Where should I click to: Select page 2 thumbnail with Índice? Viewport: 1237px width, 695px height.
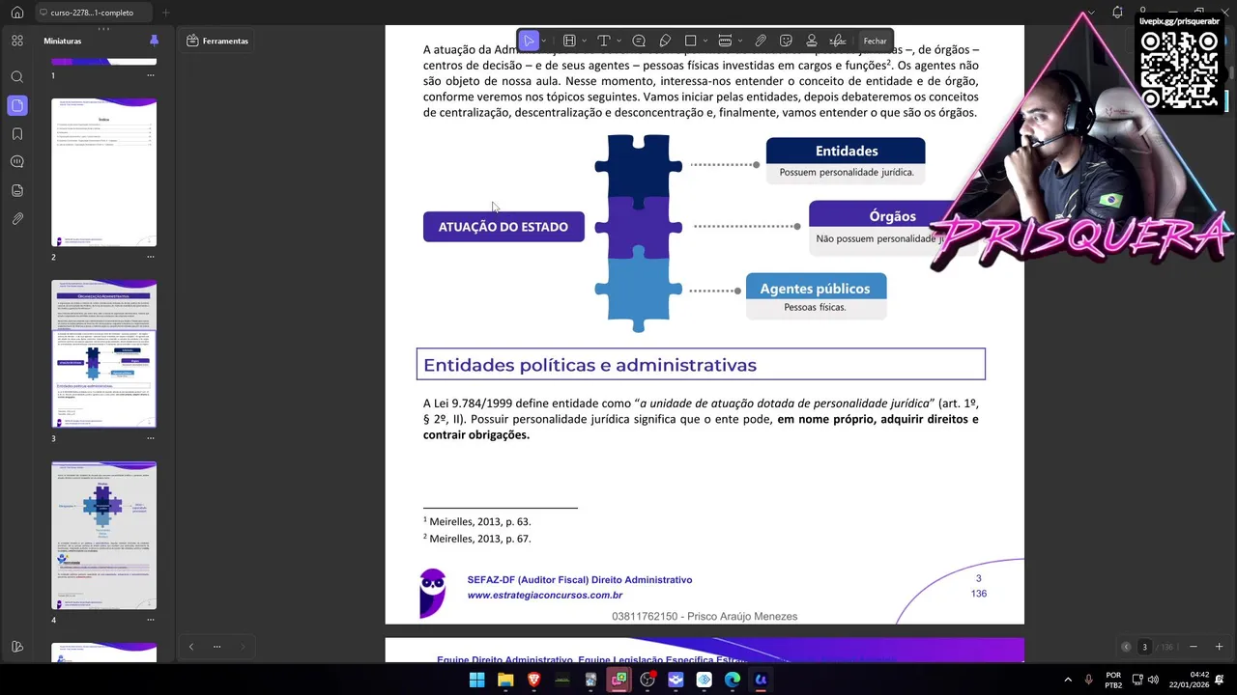[103, 173]
